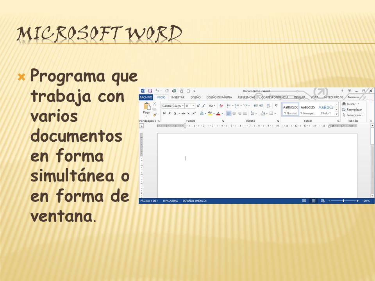This screenshot has height=281, width=375.
Task: Click the Cut scissors icon
Action: click(155, 104)
